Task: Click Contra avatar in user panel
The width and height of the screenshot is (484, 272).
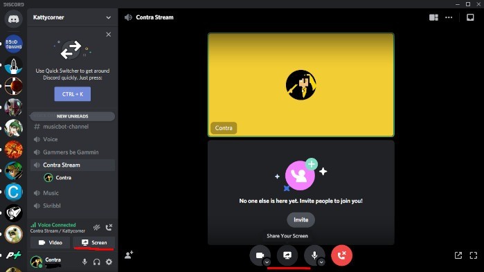Action: pos(36,262)
